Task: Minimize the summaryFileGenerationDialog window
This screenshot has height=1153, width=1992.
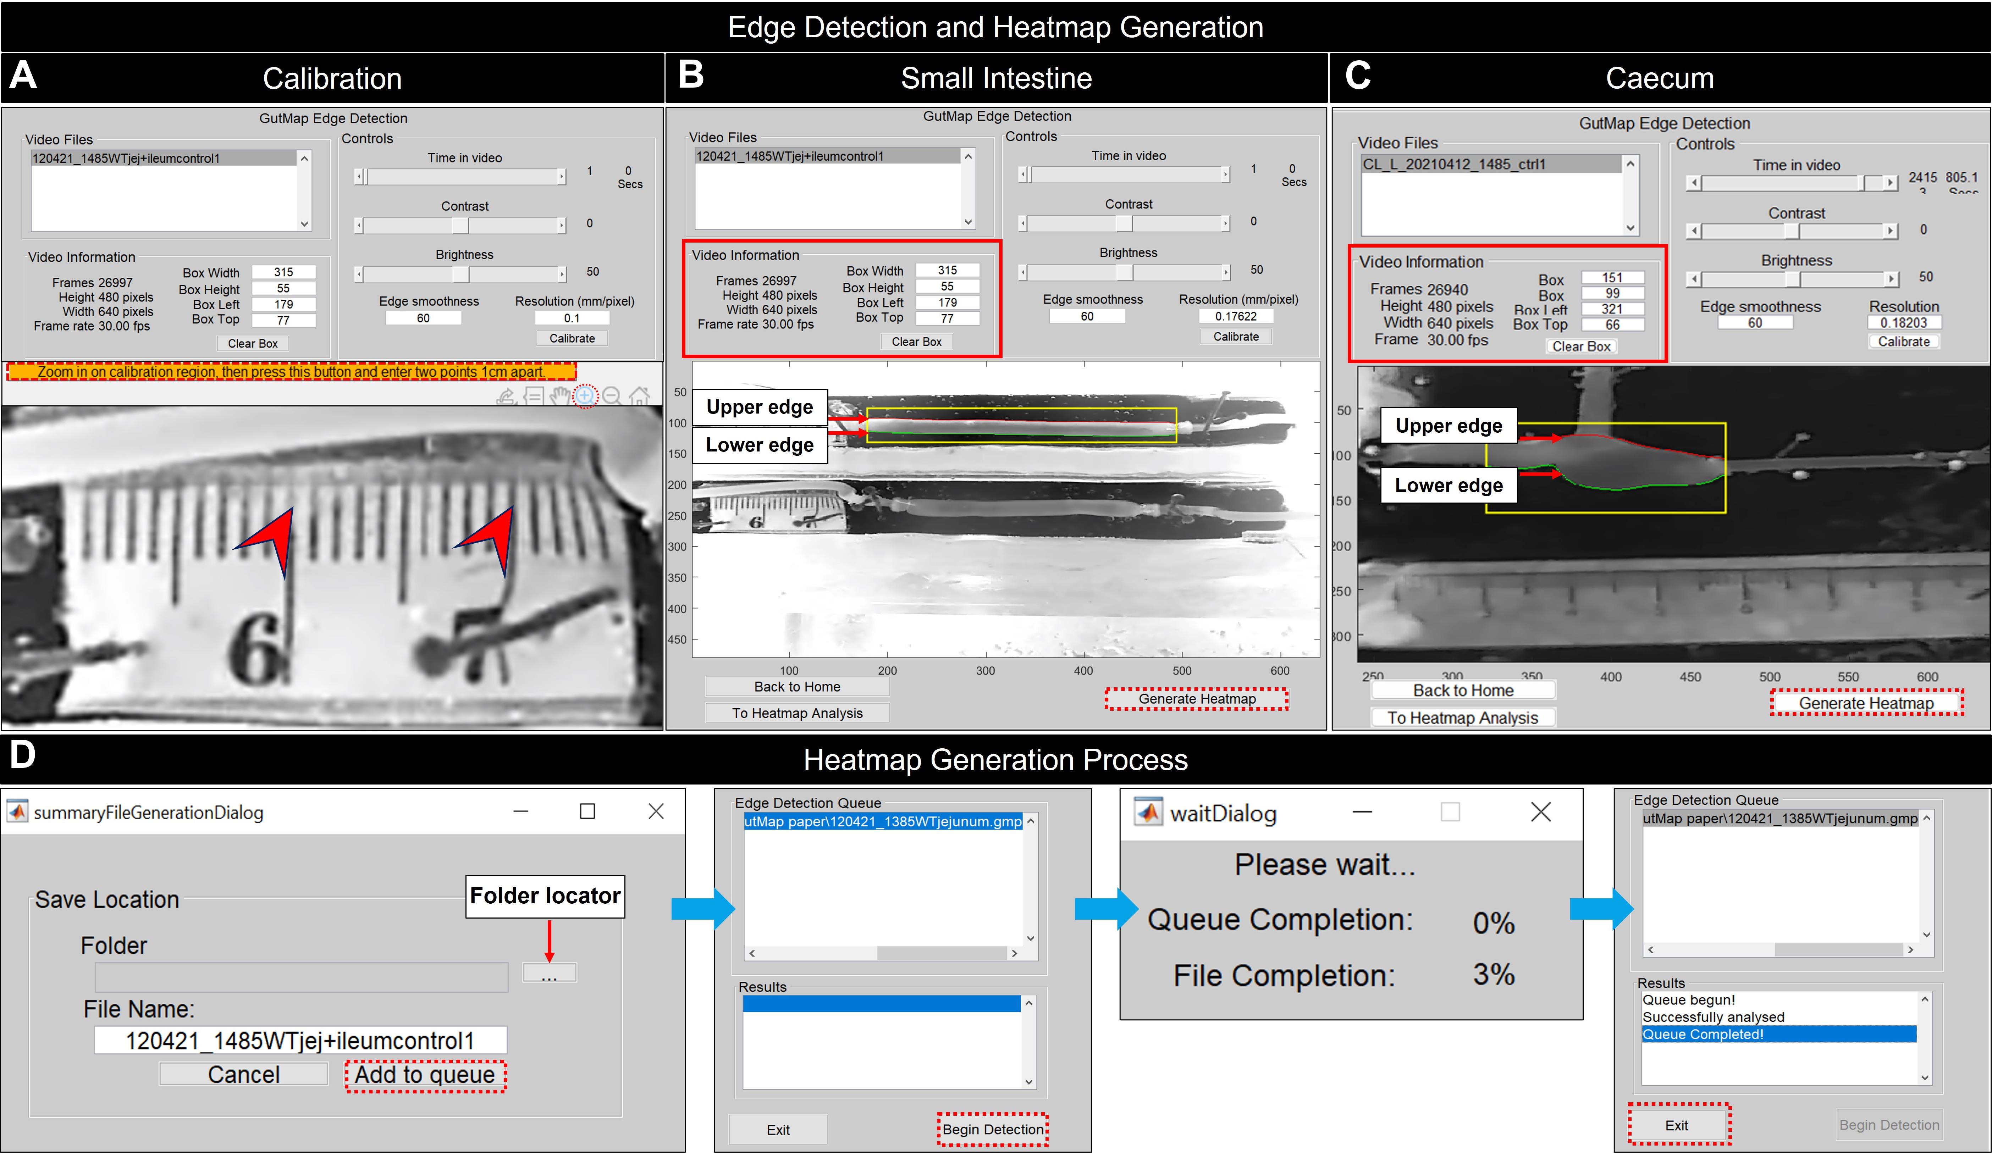Action: [x=520, y=811]
